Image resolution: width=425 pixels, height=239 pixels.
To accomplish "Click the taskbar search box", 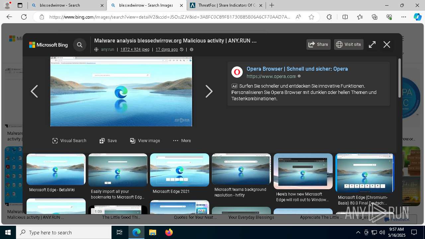I will (x=64, y=232).
